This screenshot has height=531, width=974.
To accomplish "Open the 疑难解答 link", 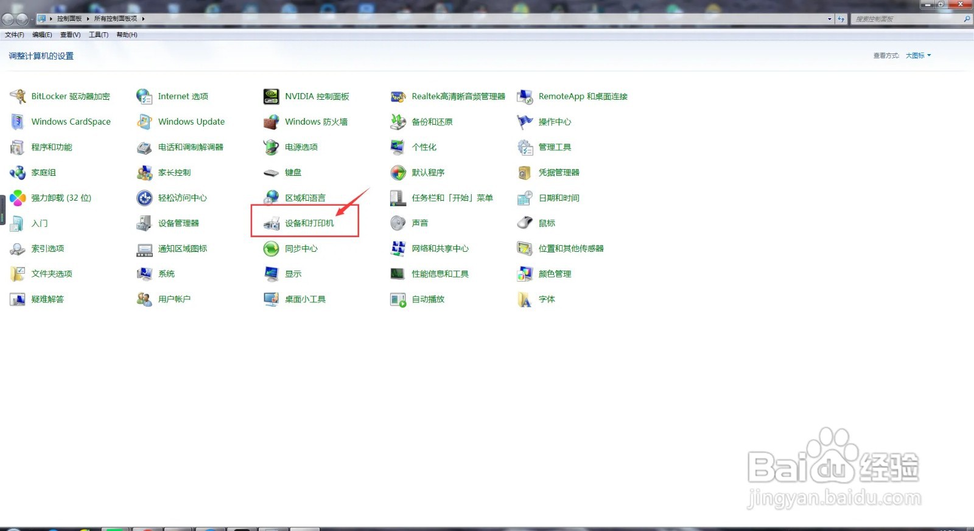I will click(47, 299).
